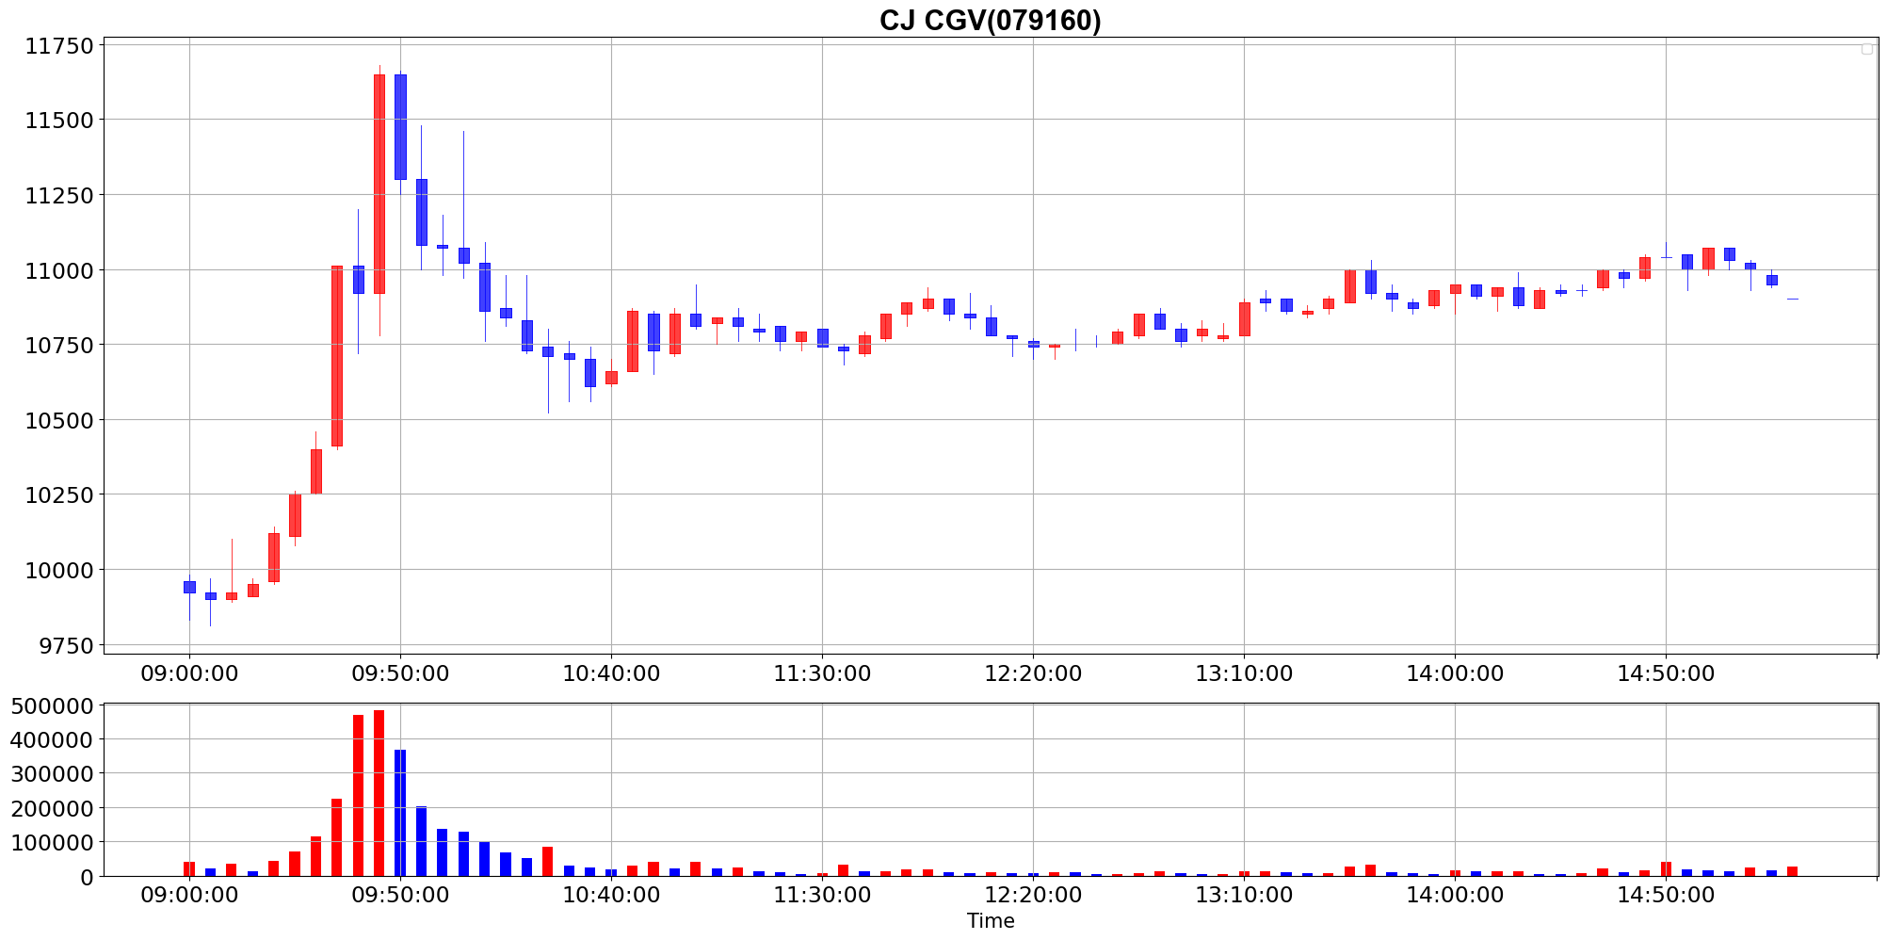Click 10:40:00 label under the price chart

pyautogui.click(x=611, y=673)
